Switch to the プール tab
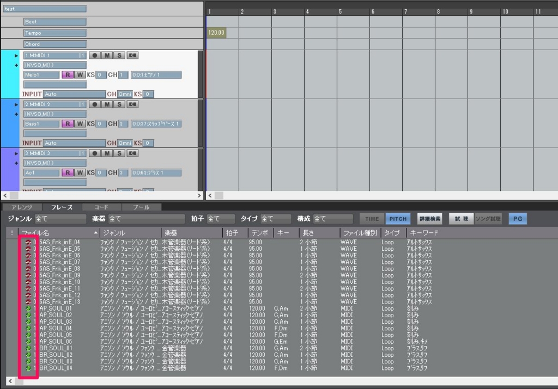Viewport: 558px width, 389px height. [x=141, y=207]
